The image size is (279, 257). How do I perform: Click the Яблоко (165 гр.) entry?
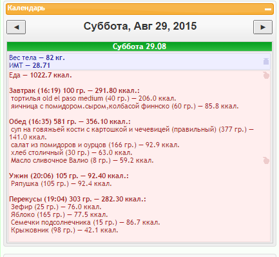59,214
